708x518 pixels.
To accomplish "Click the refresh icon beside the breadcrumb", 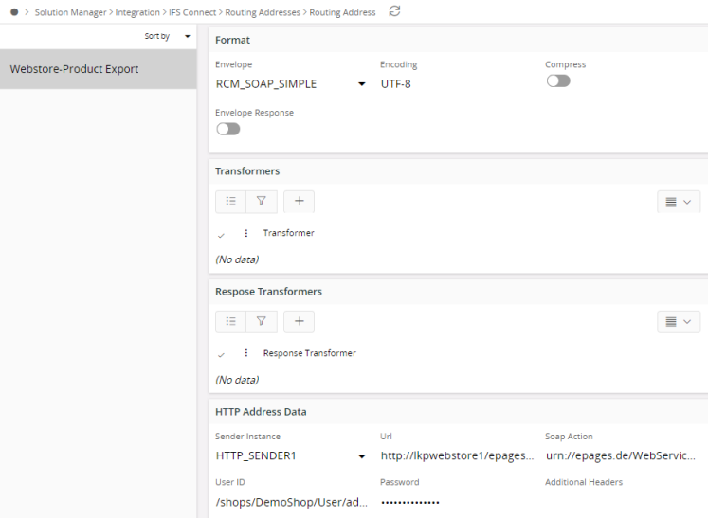I will (394, 11).
